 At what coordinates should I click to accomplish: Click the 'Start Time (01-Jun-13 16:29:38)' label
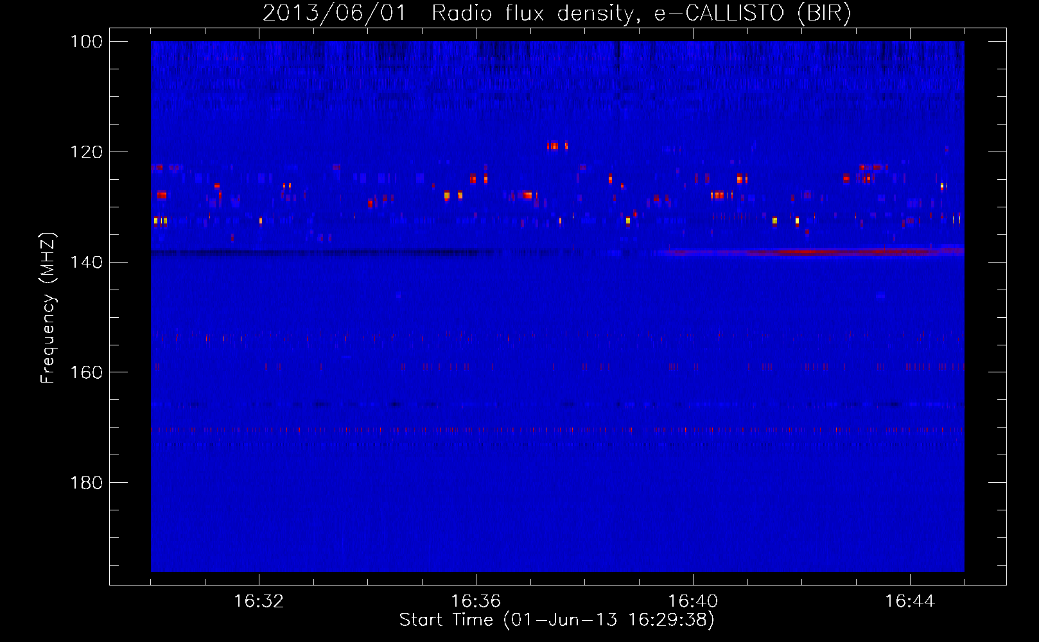(557, 620)
